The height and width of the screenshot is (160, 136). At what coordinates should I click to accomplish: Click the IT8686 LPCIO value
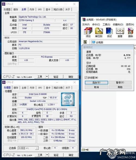(x=47, y=32)
